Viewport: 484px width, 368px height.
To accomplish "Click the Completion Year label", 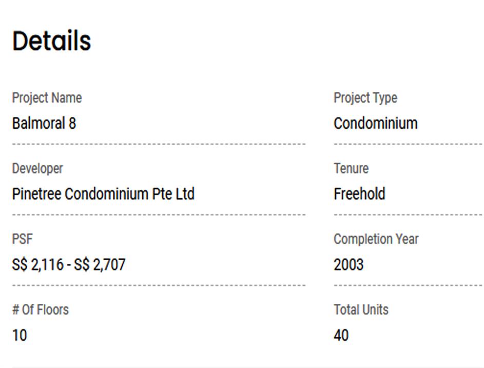I will coord(376,239).
